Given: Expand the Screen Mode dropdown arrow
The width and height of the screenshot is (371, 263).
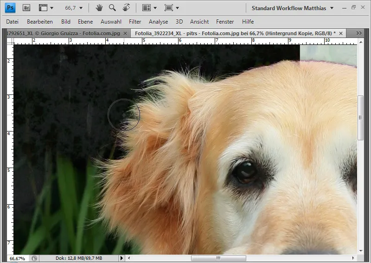Looking at the screenshot, I should pos(178,8).
